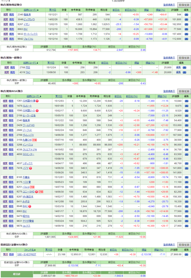Click red alert icon beside 1590 iS米国リート

click(x=37, y=111)
